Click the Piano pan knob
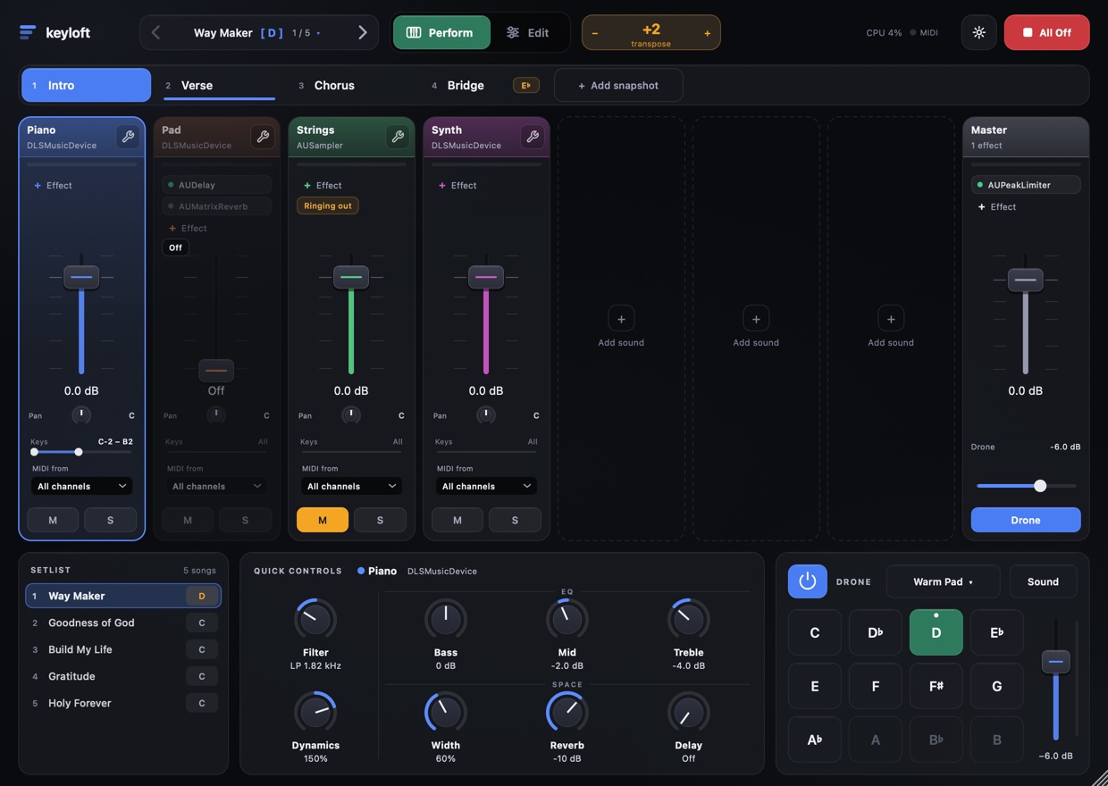1108x786 pixels. (81, 414)
